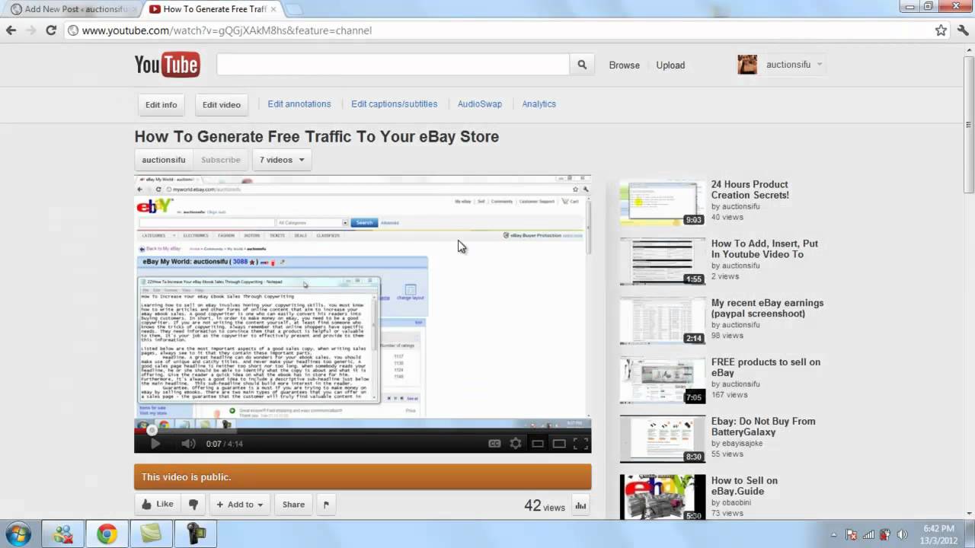Toggle closed captions CC button
This screenshot has width=975, height=548.
[x=494, y=444]
